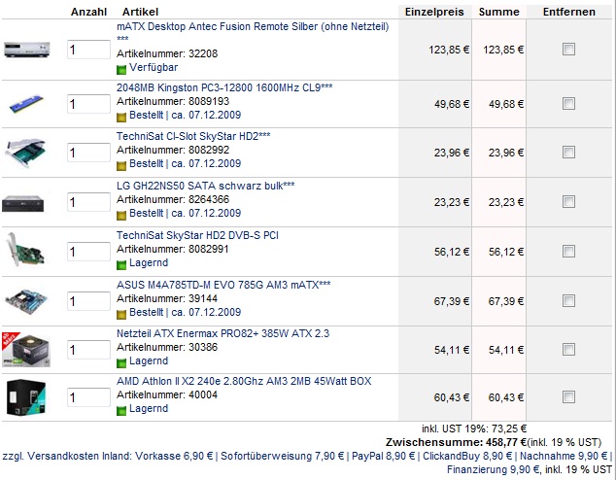Image resolution: width=616 pixels, height=480 pixels.
Task: Click yellow Bestellt icon for ASUS M4A785TD-M
Action: pyautogui.click(x=121, y=314)
